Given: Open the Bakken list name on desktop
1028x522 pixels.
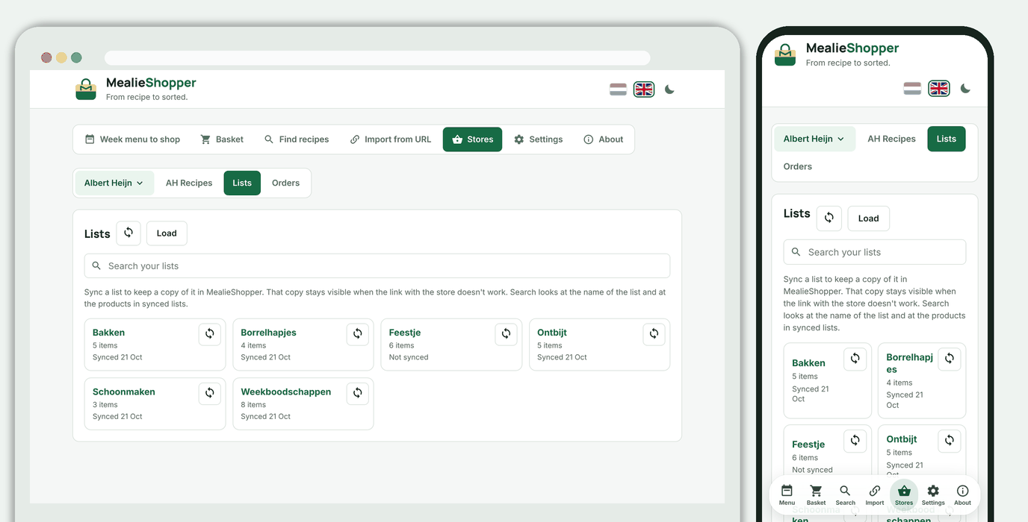Looking at the screenshot, I should (x=109, y=333).
